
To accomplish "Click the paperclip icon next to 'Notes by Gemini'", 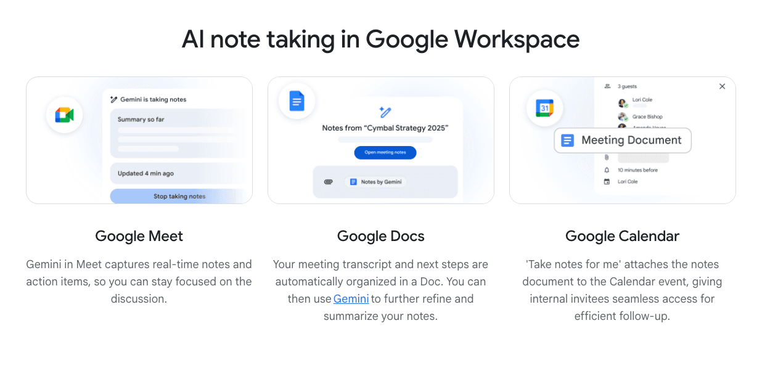I will pyautogui.click(x=329, y=181).
